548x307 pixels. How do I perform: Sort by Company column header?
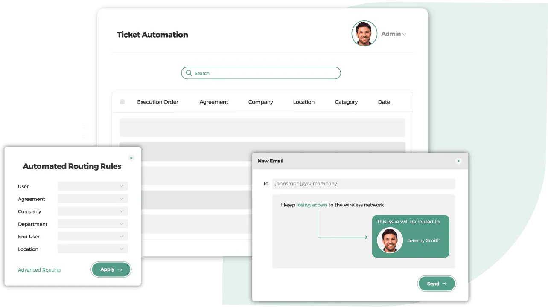tap(261, 102)
